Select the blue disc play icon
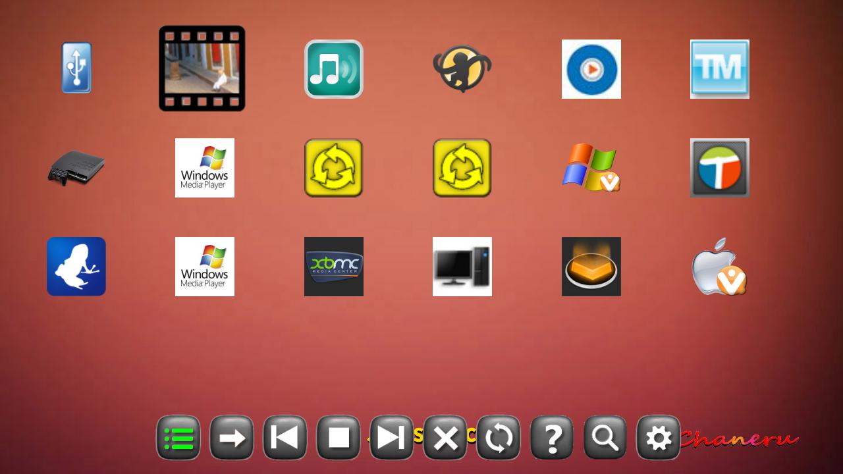Viewport: 843px width, 474px height. pos(591,69)
